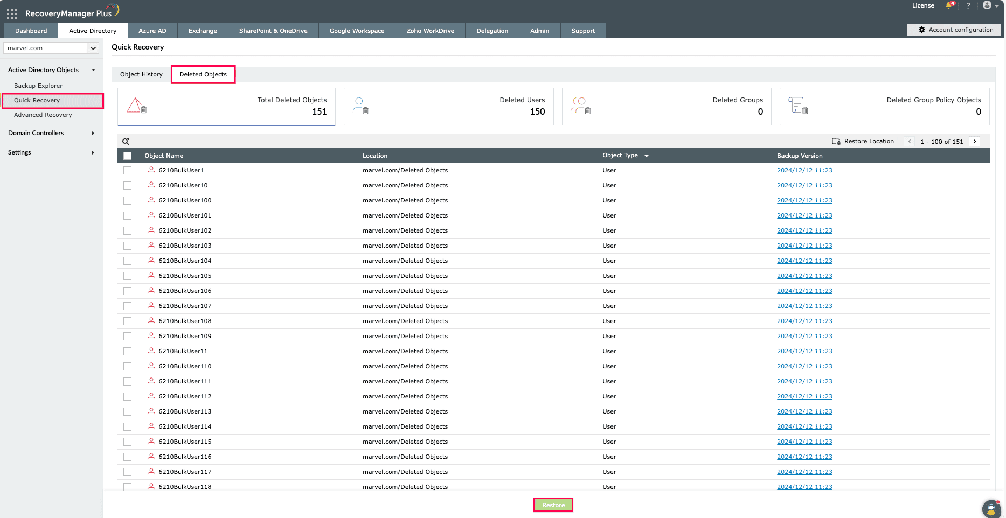Expand the Domain Controllers section

pyautogui.click(x=93, y=133)
